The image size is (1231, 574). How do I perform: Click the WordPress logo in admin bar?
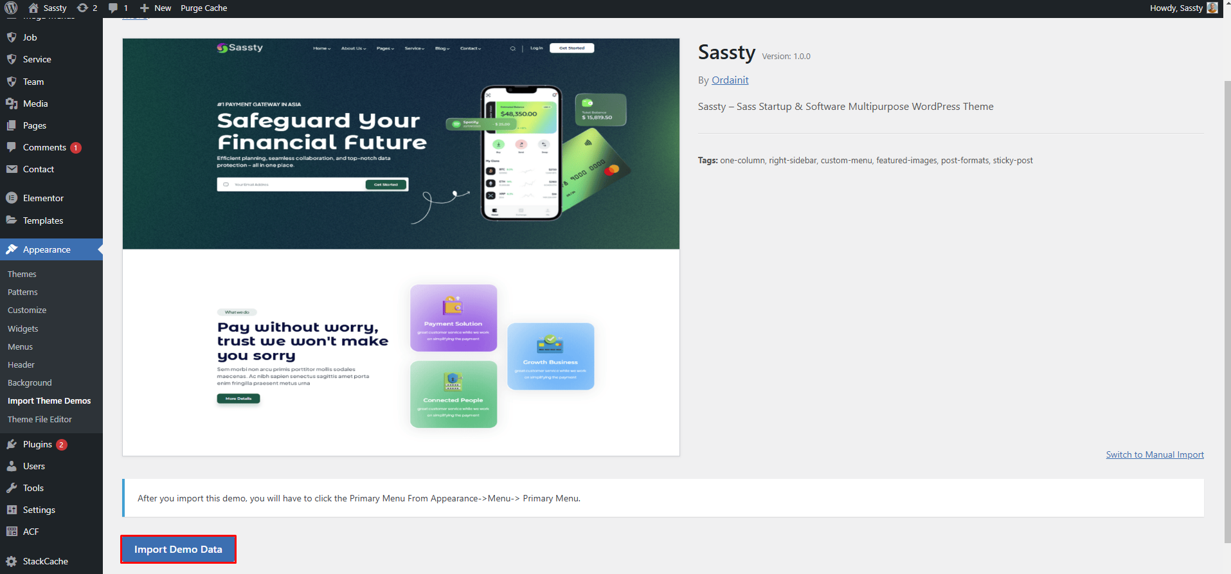tap(11, 8)
